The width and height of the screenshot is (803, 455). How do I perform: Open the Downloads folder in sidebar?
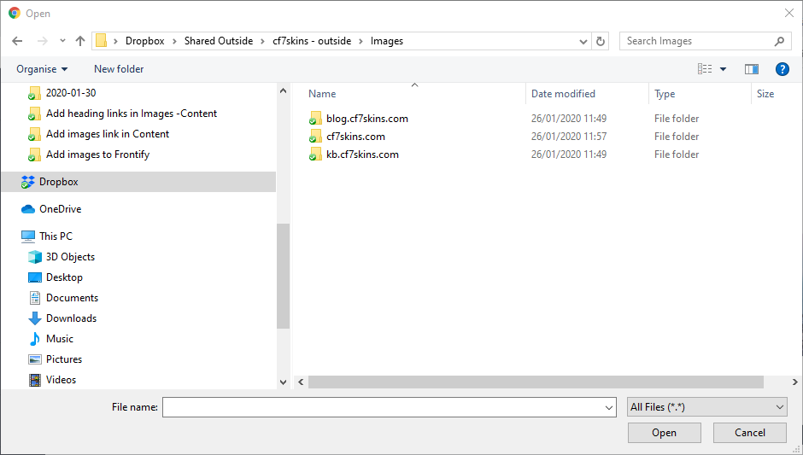coord(71,318)
